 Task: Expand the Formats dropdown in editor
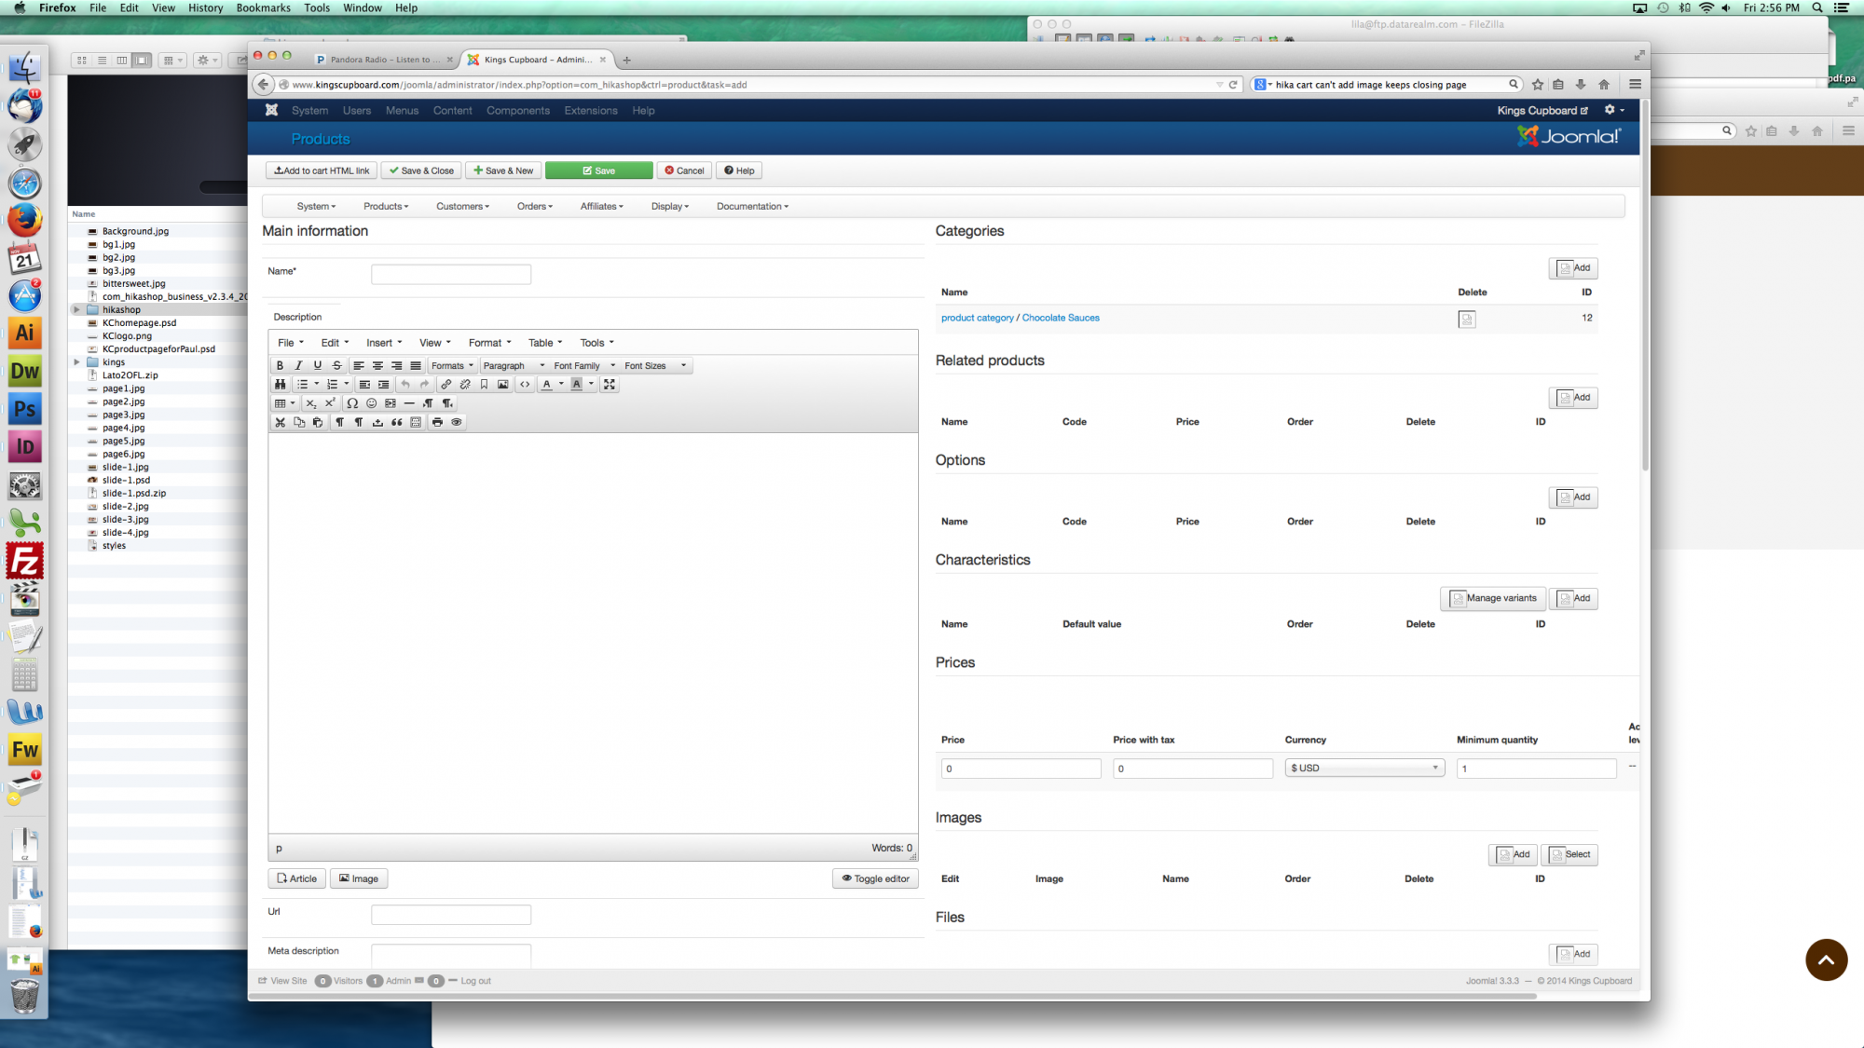pyautogui.click(x=452, y=366)
